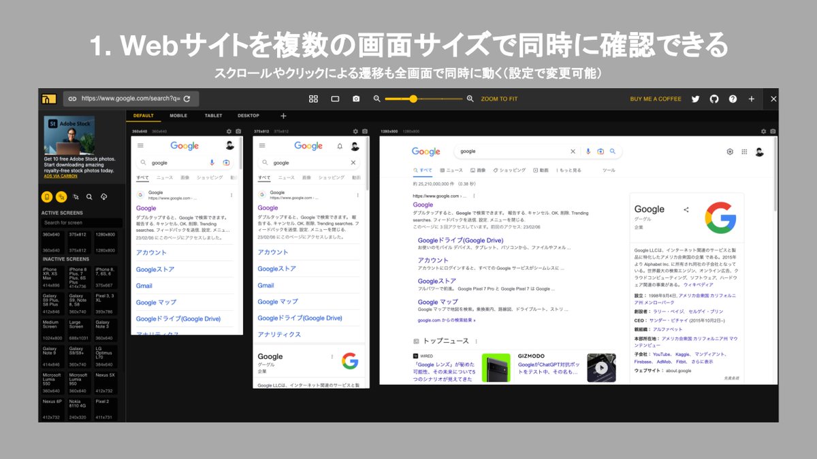Click the ZOOM TO FIT button

pyautogui.click(x=499, y=99)
